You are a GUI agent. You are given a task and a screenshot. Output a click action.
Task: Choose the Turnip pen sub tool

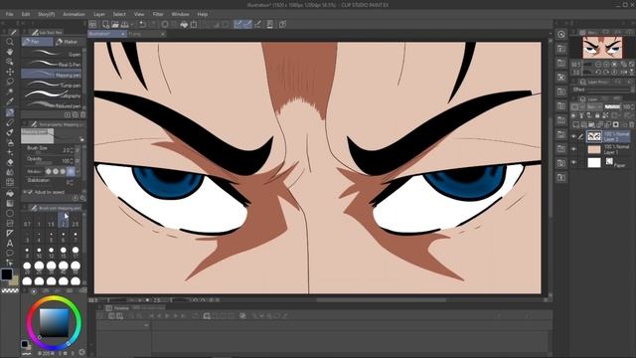(52, 85)
